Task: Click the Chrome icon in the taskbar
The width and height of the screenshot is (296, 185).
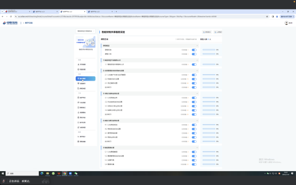Action: click(65, 174)
